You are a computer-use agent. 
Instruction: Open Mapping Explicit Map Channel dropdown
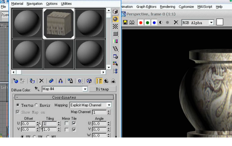pyautogui.click(x=109, y=105)
